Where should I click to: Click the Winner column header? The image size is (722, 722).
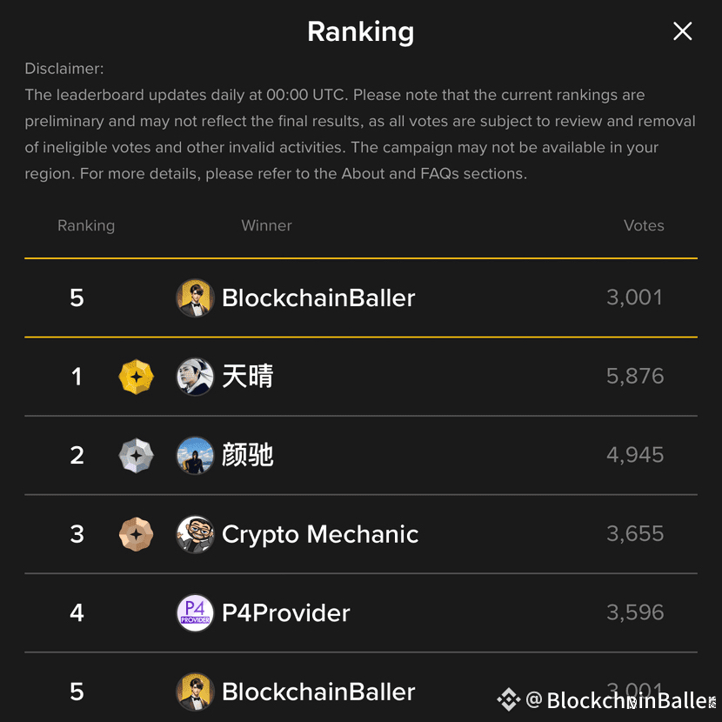click(x=266, y=225)
